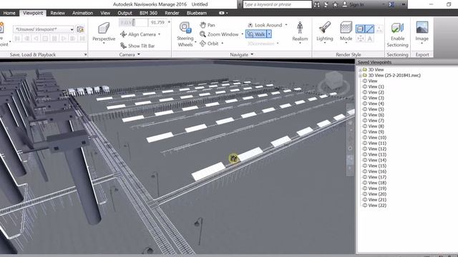
Task: Expand the Camera panel title arrow
Action: [x=139, y=54]
